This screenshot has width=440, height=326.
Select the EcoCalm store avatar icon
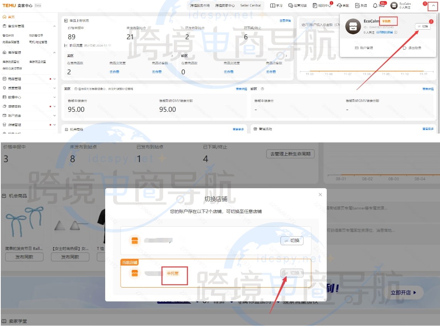point(353,26)
